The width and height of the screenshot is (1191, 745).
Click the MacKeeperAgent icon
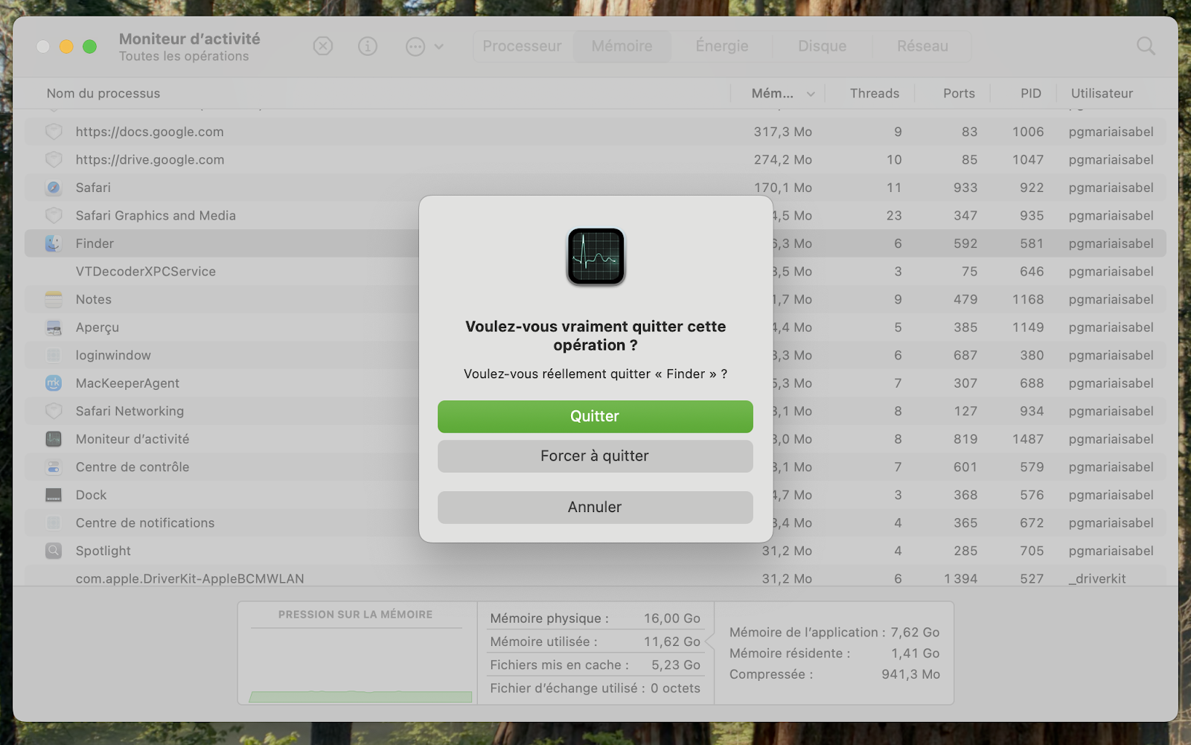tap(54, 383)
